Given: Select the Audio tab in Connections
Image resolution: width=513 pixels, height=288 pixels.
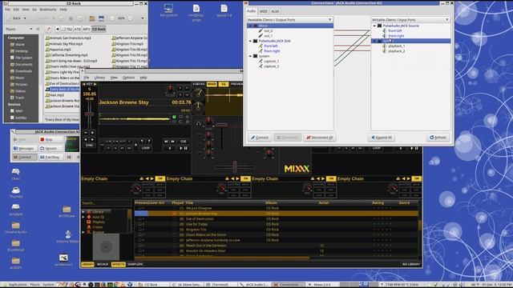Looking at the screenshot, I should 251,11.
